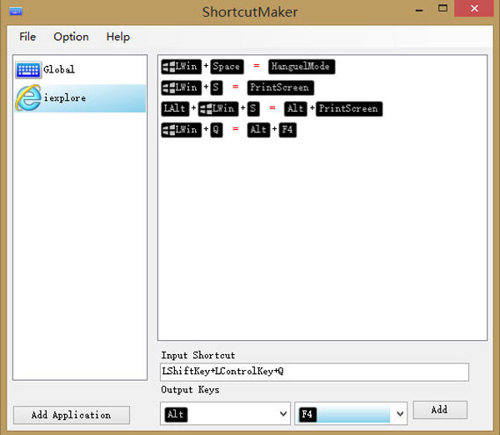
Task: Click the Q key badge
Action: click(216, 130)
